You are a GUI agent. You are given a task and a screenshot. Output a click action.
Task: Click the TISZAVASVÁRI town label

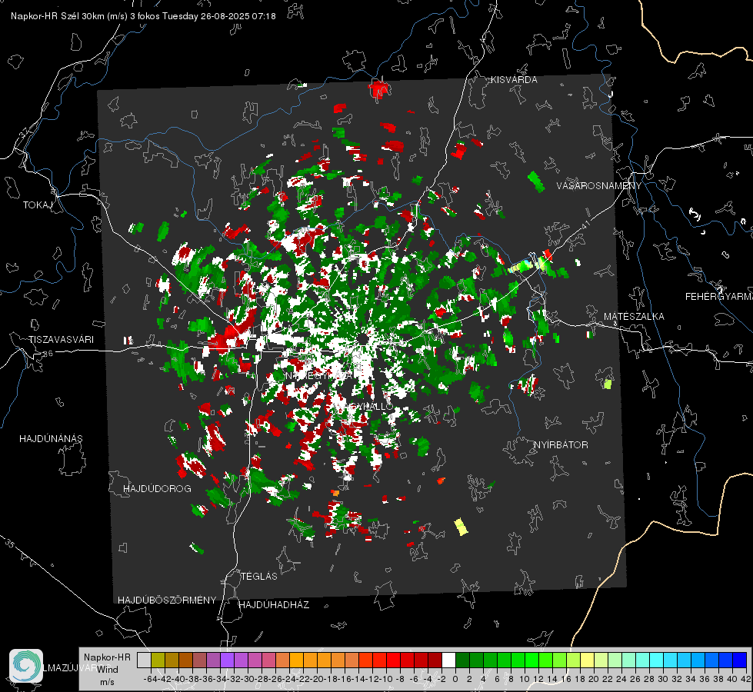(62, 340)
